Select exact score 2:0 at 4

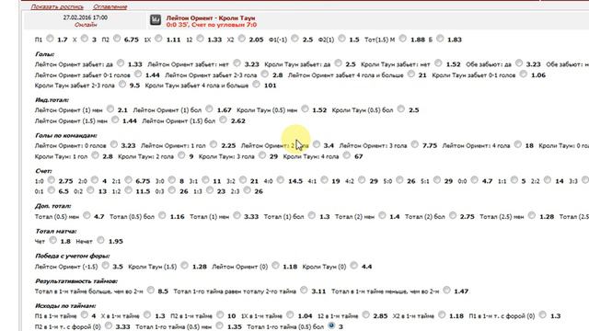click(95, 180)
